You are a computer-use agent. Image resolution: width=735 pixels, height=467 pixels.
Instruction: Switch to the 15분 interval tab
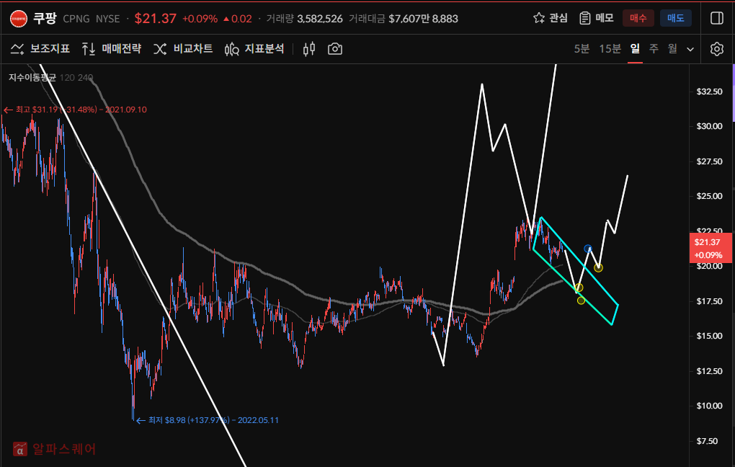click(610, 49)
